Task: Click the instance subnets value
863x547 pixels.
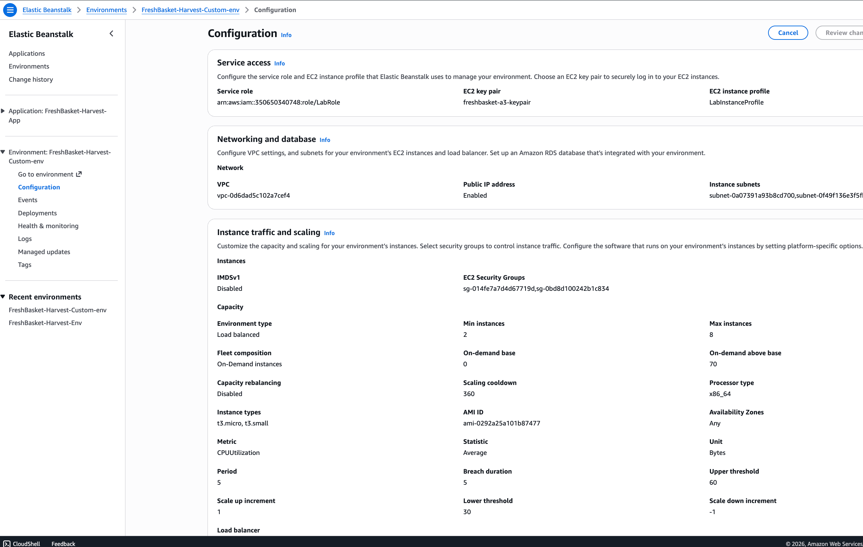Action: 786,195
